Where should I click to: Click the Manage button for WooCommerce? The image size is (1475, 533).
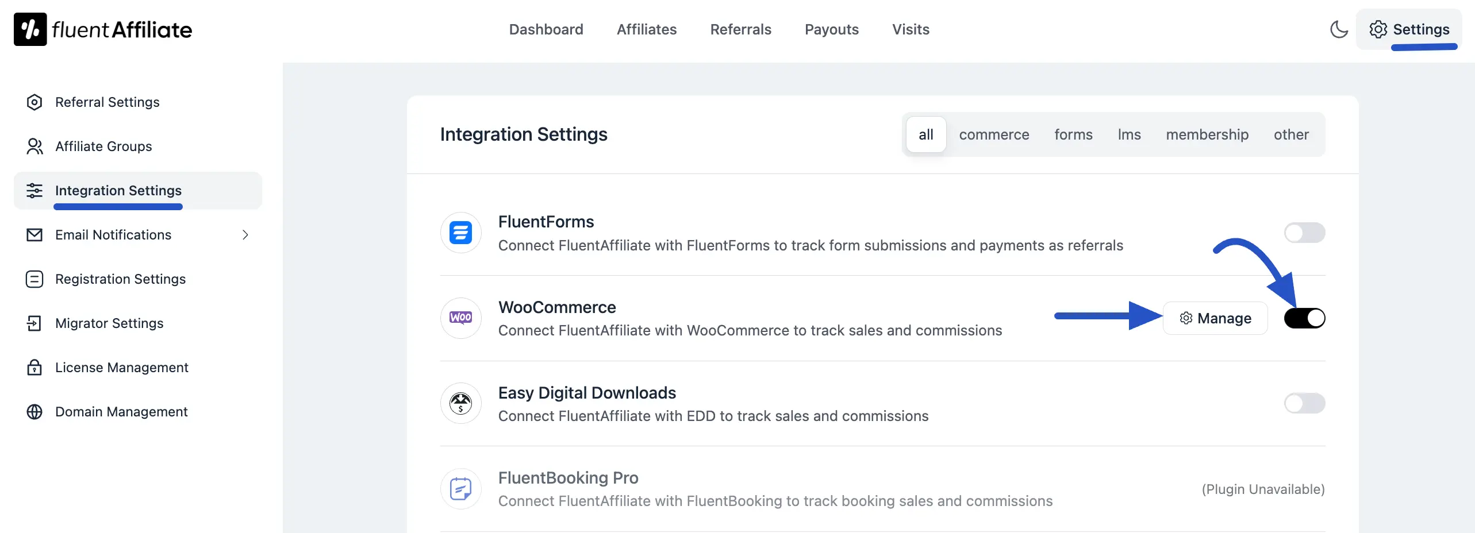(x=1215, y=318)
